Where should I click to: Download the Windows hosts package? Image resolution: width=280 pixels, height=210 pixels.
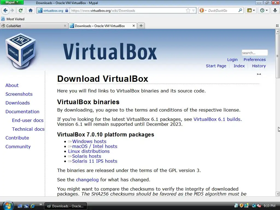coord(89,141)
